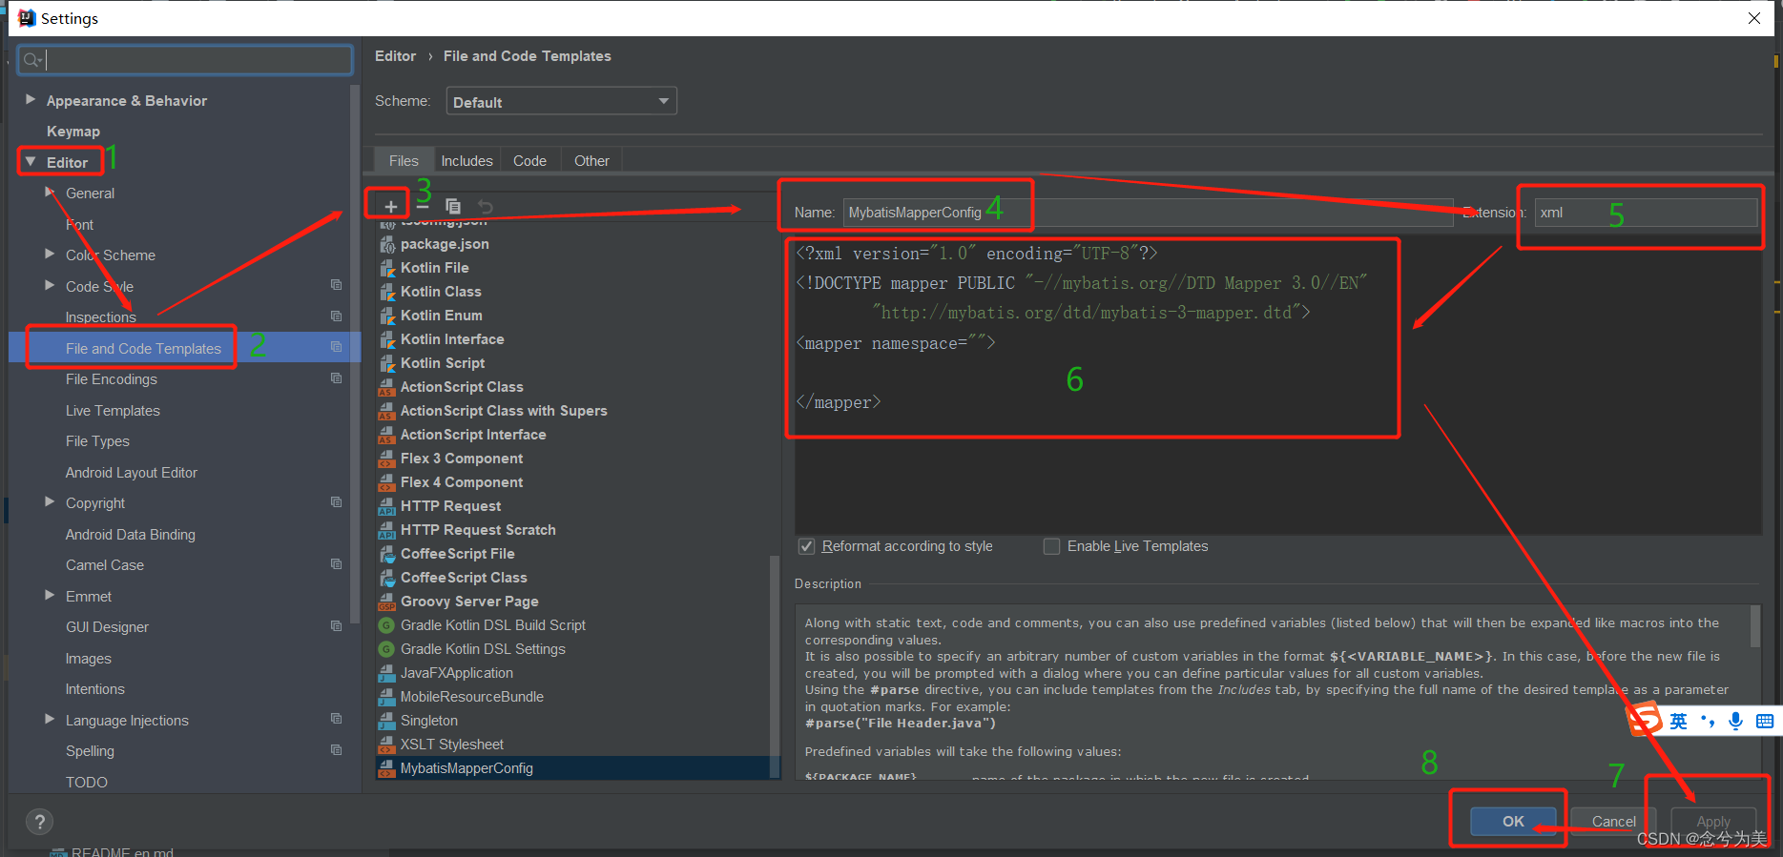Click inside the template code editor
Viewport: 1783px width, 857px height.
click(x=1277, y=384)
